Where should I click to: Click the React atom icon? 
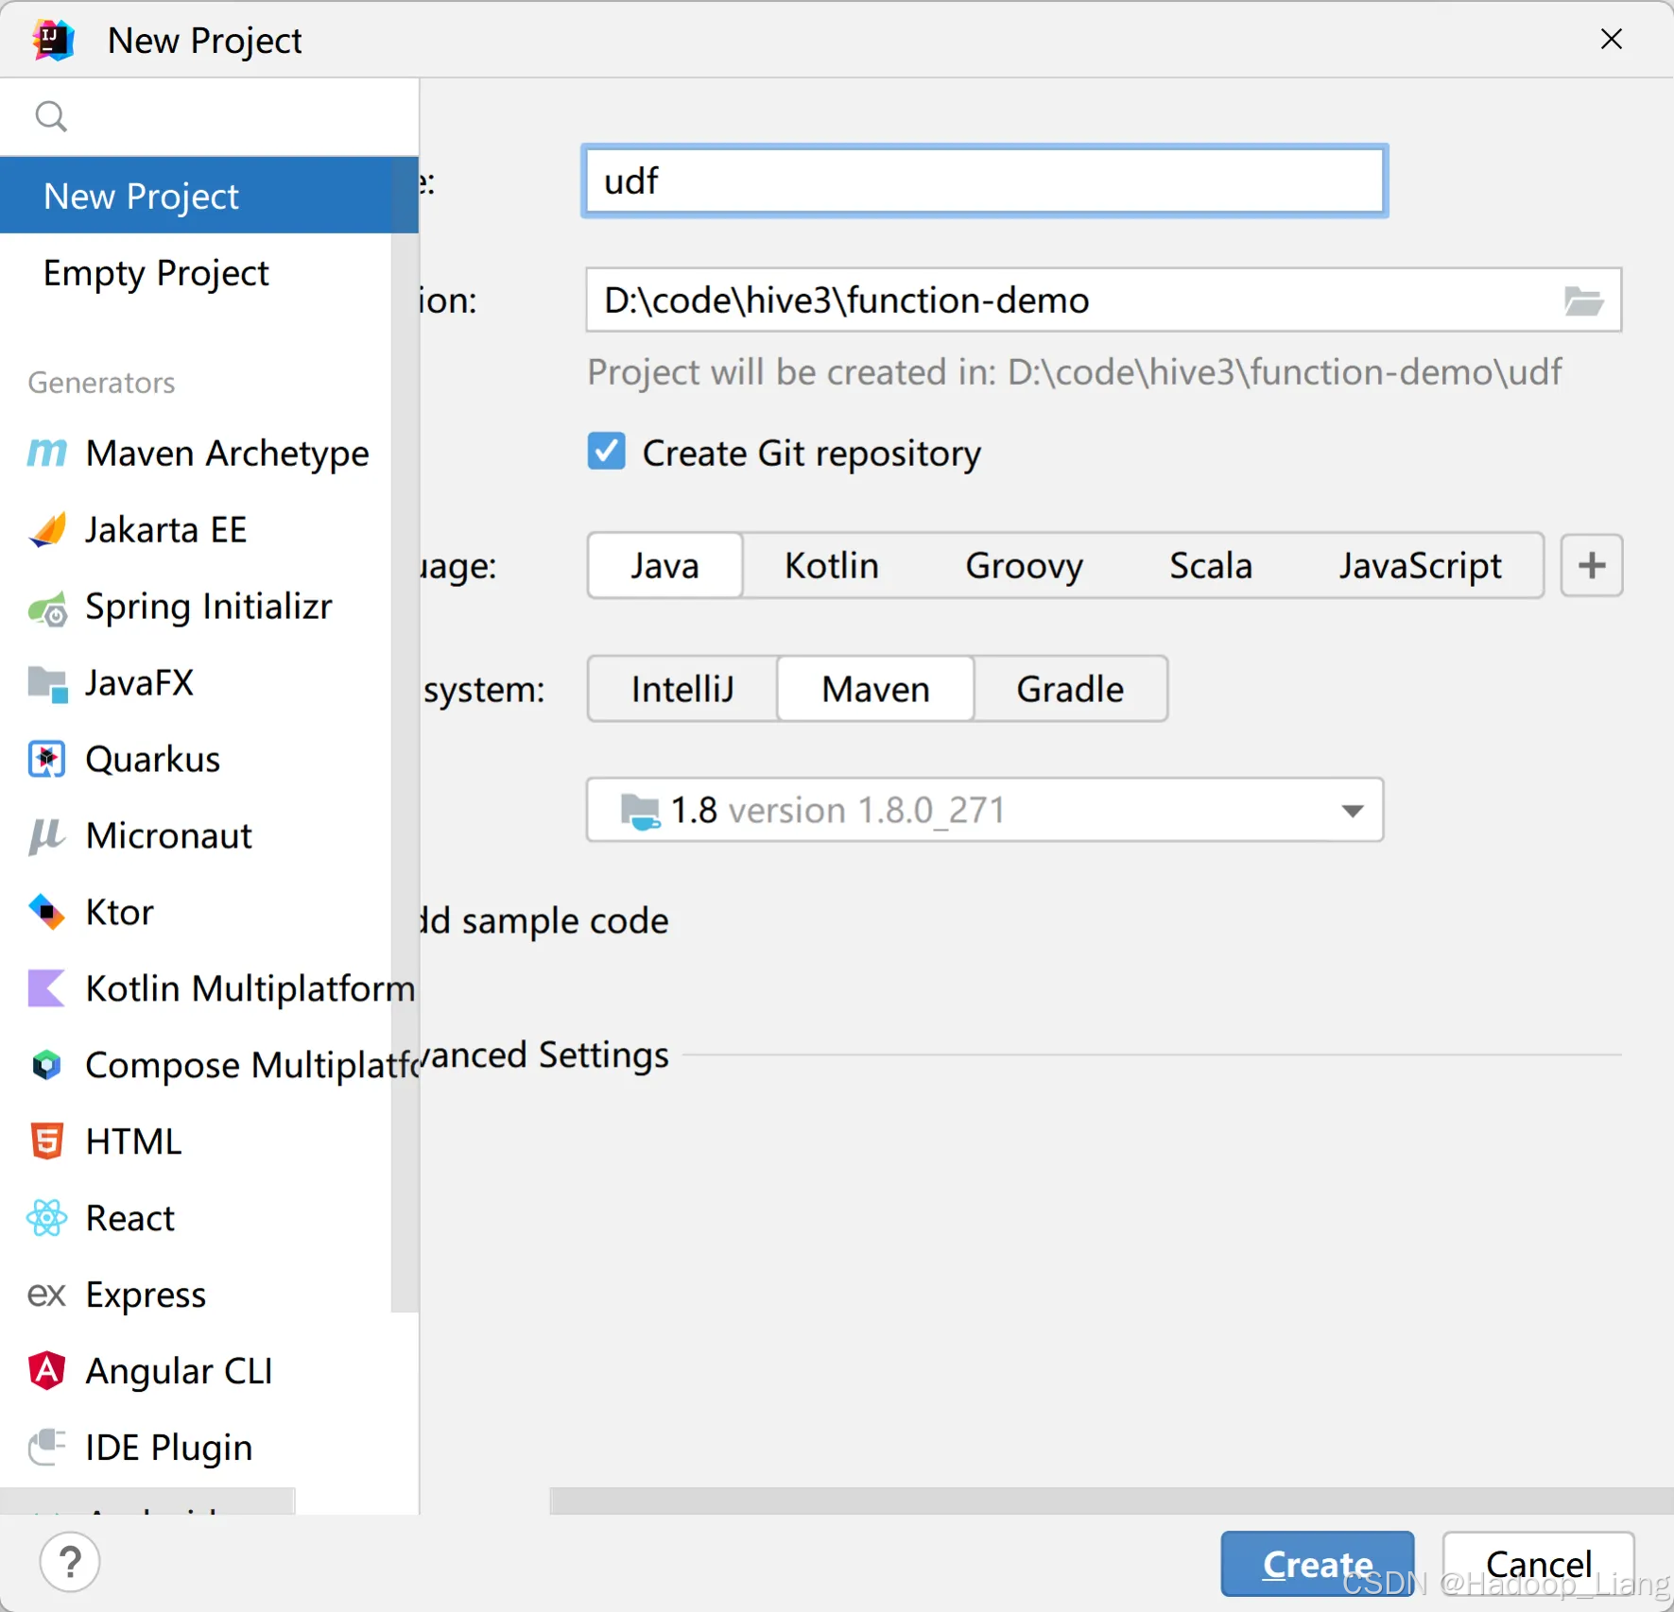47,1218
